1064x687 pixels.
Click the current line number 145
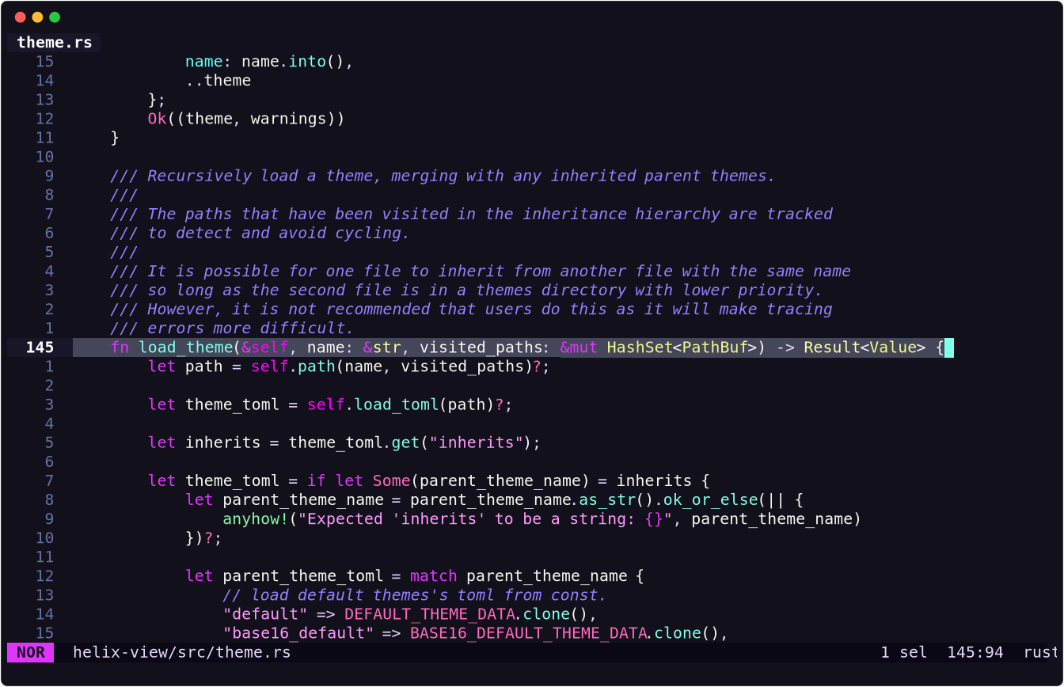40,347
